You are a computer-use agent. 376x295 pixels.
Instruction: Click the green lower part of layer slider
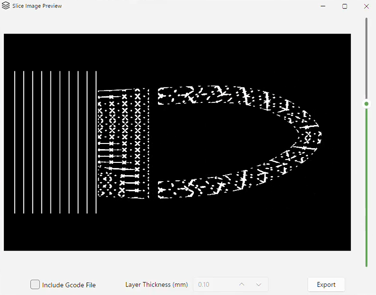(x=367, y=186)
